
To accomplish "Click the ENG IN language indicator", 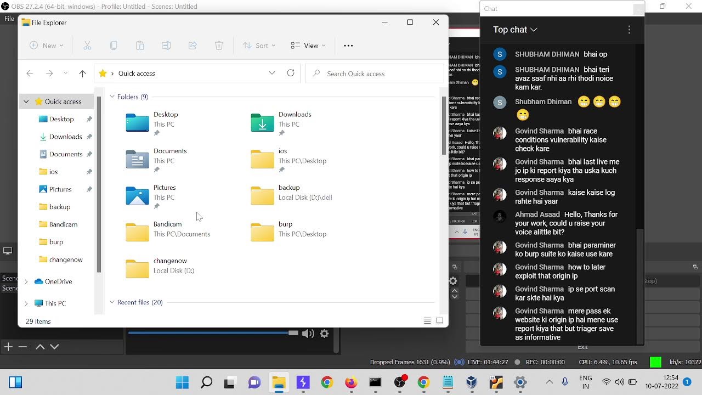I will point(585,382).
